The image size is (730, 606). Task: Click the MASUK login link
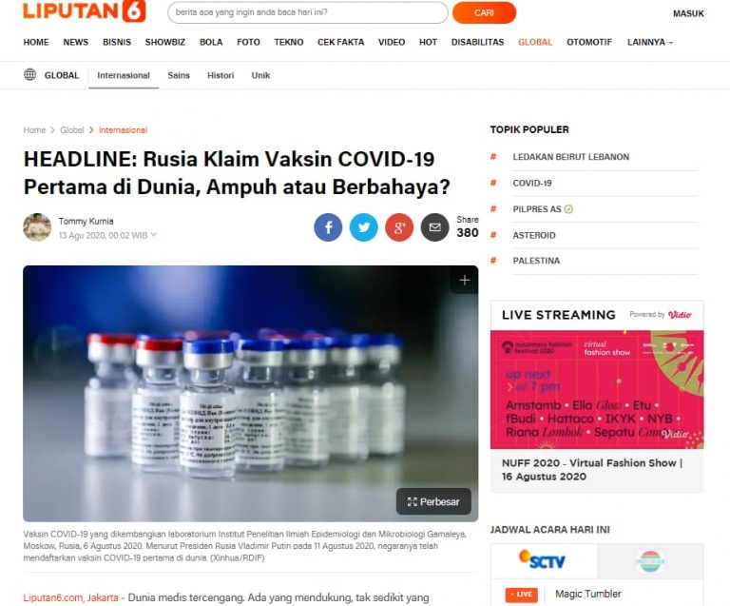(x=688, y=13)
